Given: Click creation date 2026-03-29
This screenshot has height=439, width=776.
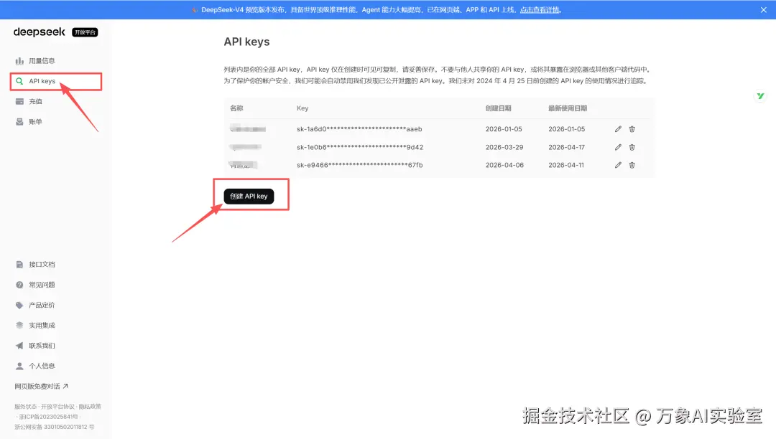Looking at the screenshot, I should click(x=504, y=147).
